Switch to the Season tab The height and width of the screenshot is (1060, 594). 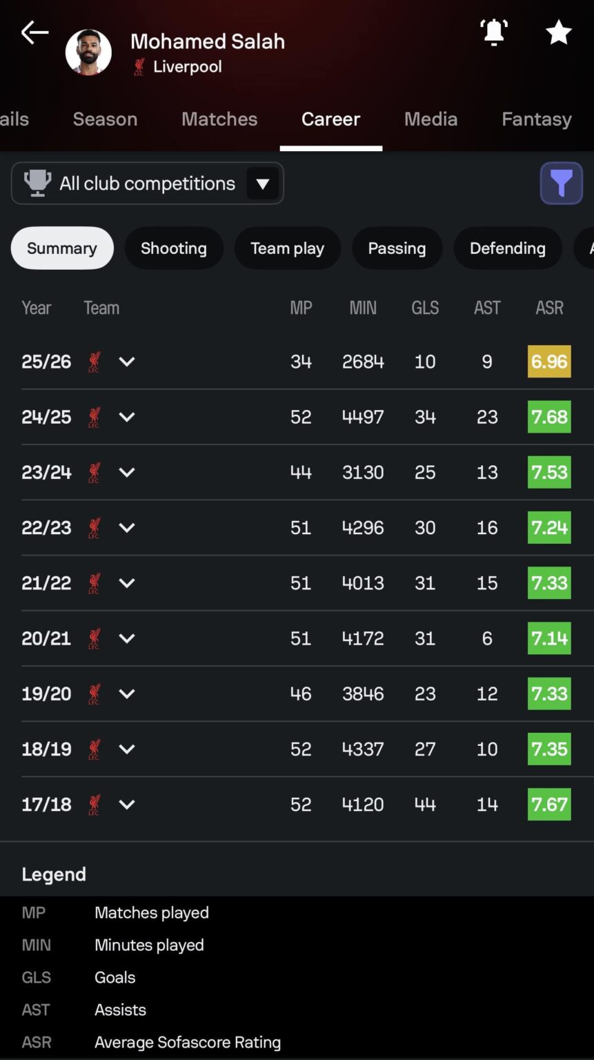point(105,119)
